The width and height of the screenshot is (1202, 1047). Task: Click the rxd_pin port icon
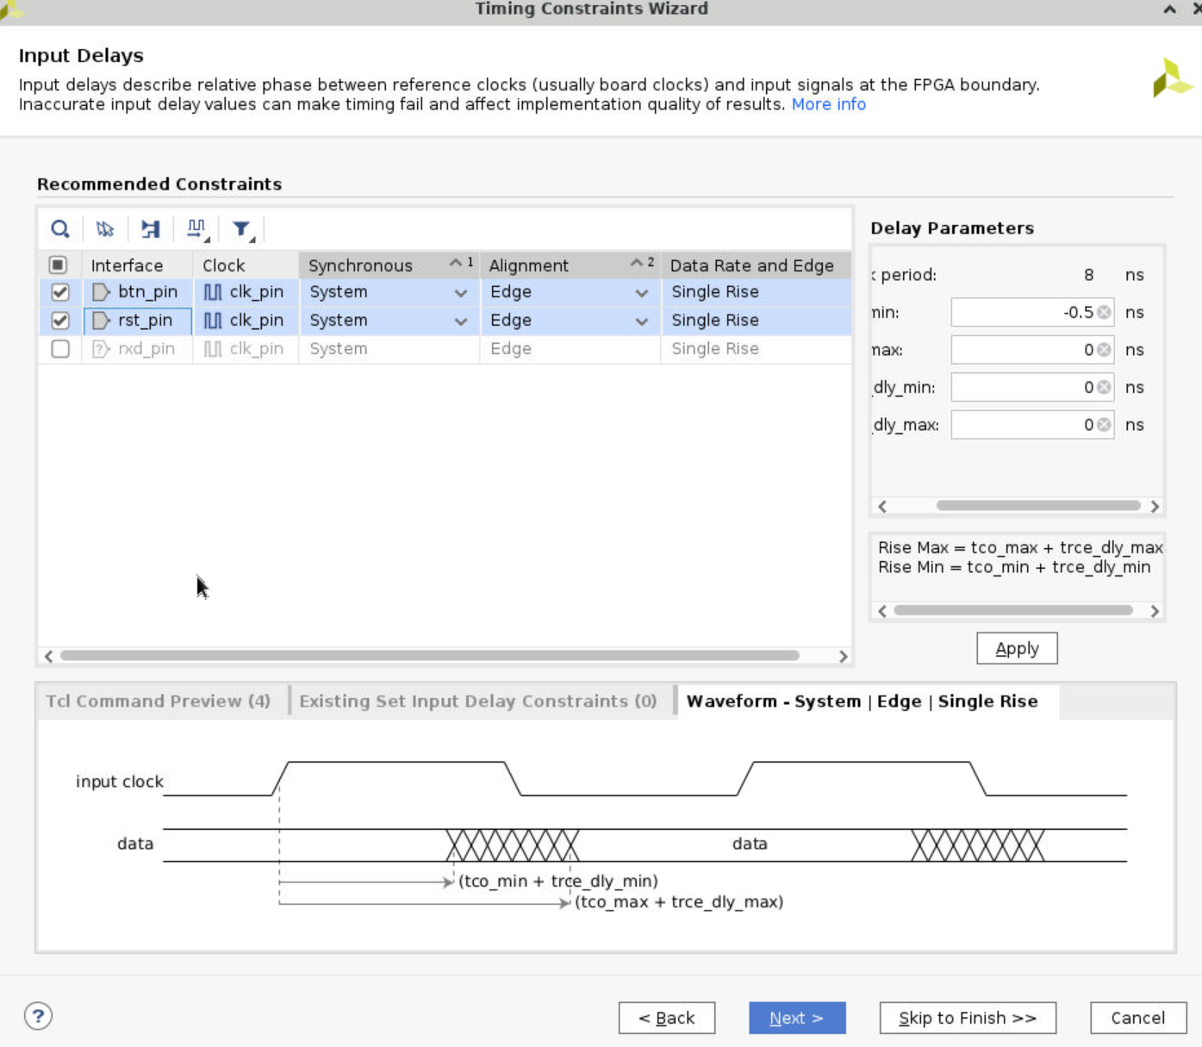coord(101,349)
